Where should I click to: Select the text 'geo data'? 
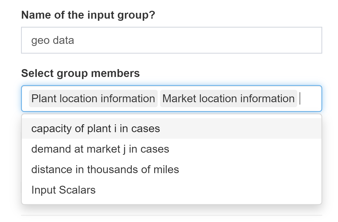53,40
